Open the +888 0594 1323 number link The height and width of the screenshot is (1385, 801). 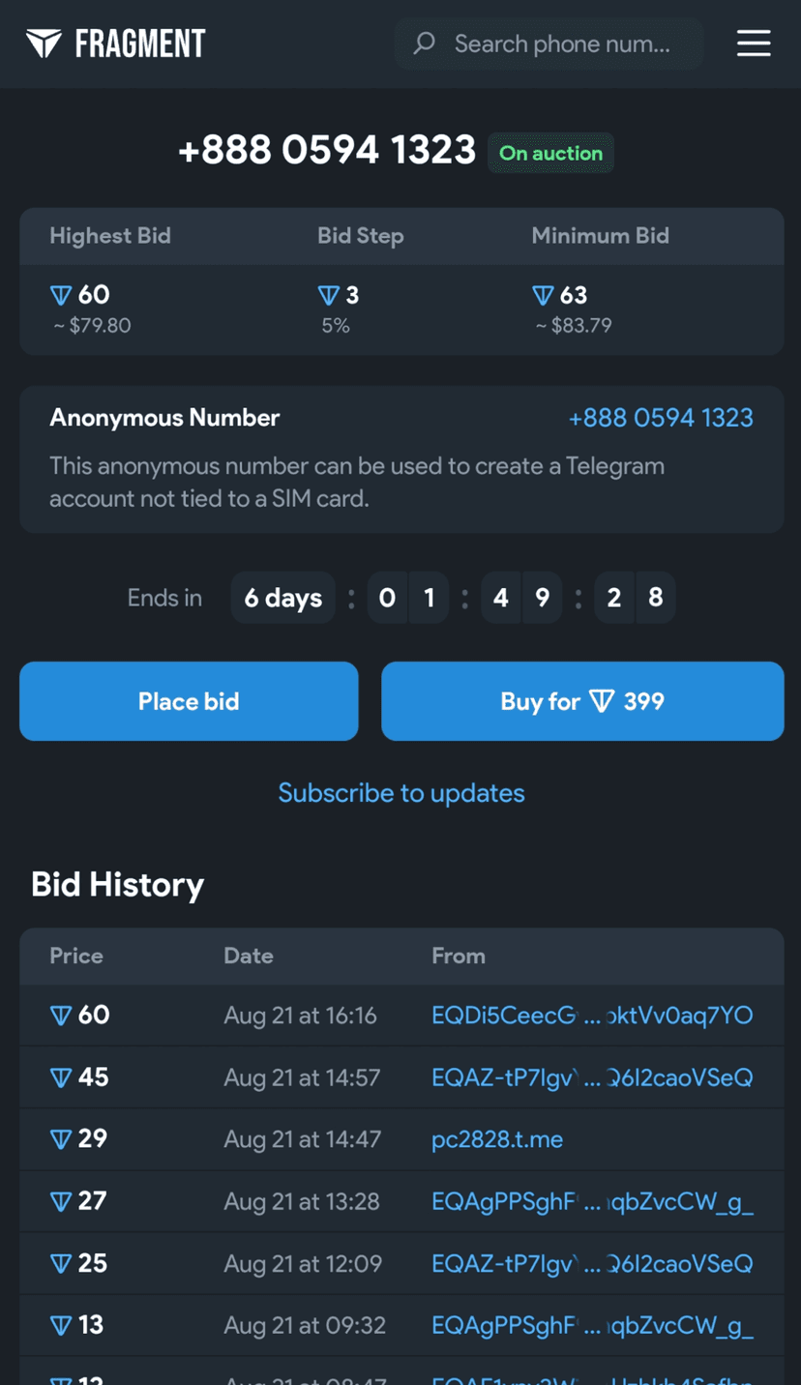[661, 418]
